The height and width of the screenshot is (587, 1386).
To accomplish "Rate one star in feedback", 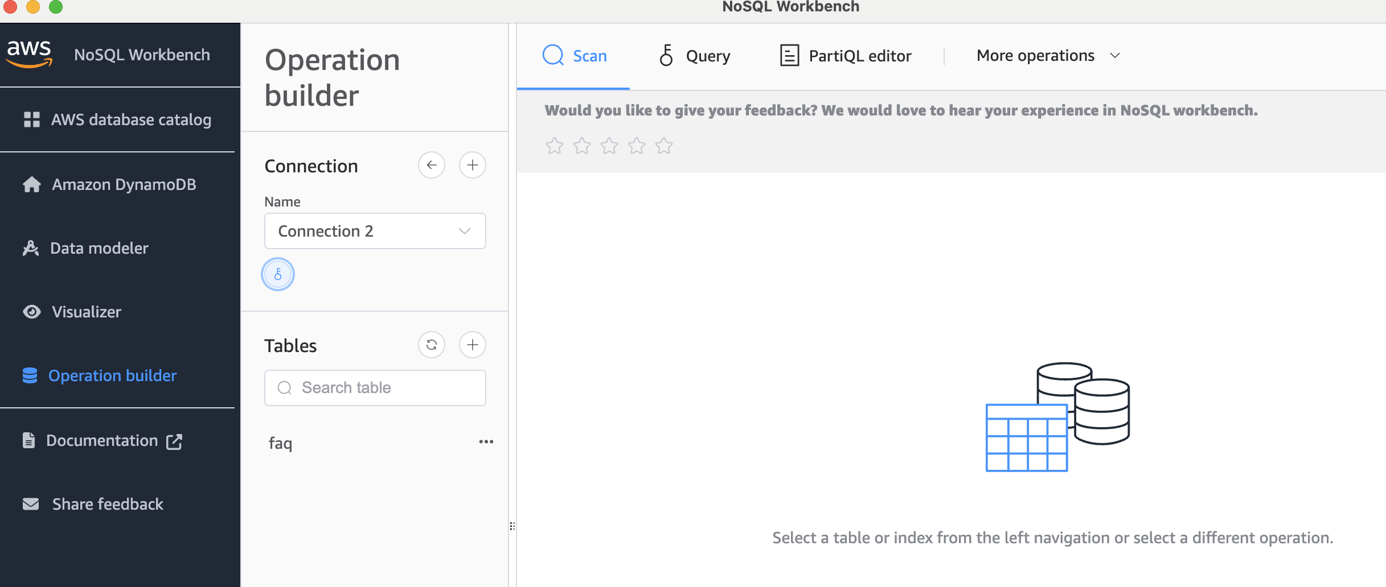I will tap(555, 146).
